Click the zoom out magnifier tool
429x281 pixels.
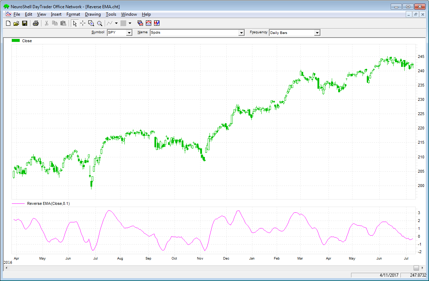100,23
